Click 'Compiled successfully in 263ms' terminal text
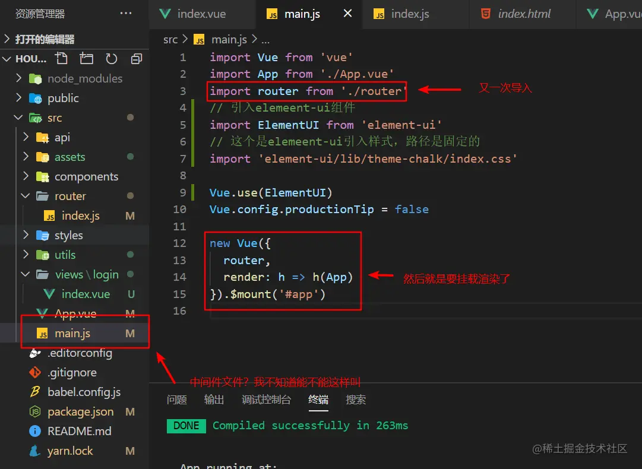 310,426
